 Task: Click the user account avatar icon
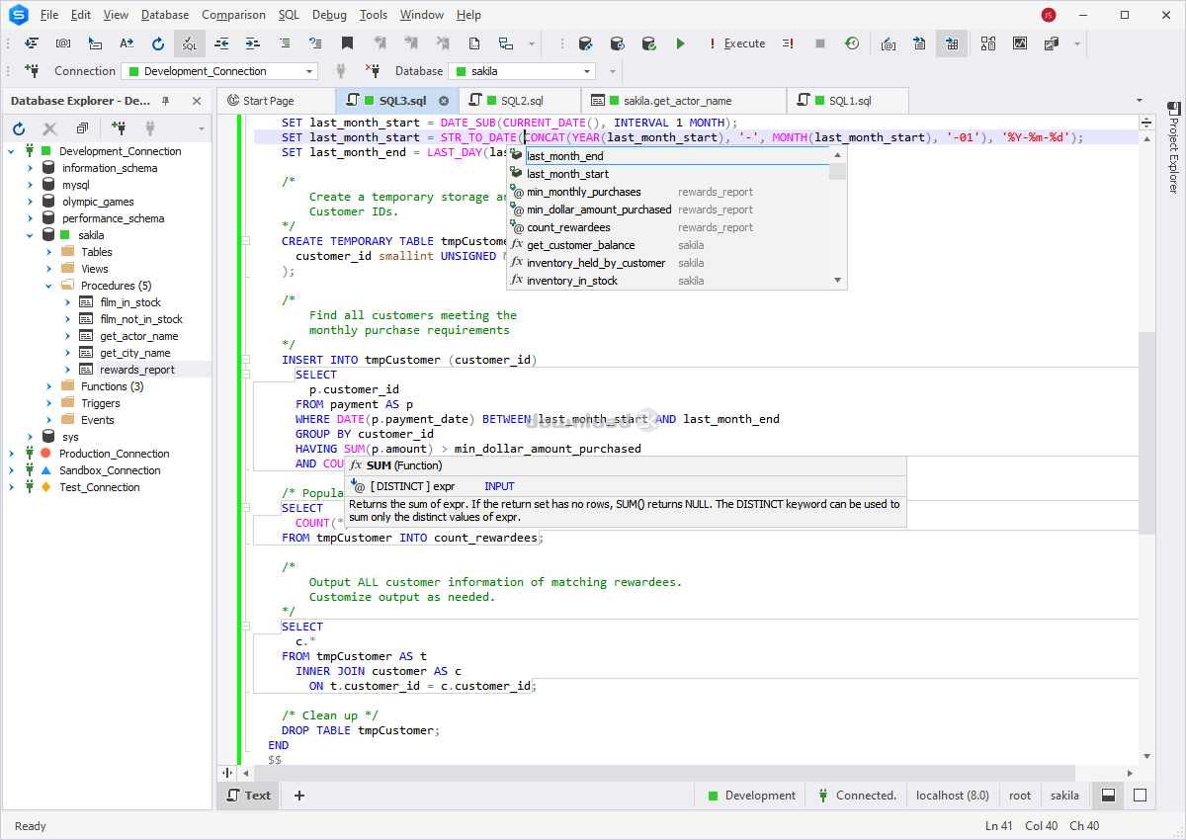1049,15
